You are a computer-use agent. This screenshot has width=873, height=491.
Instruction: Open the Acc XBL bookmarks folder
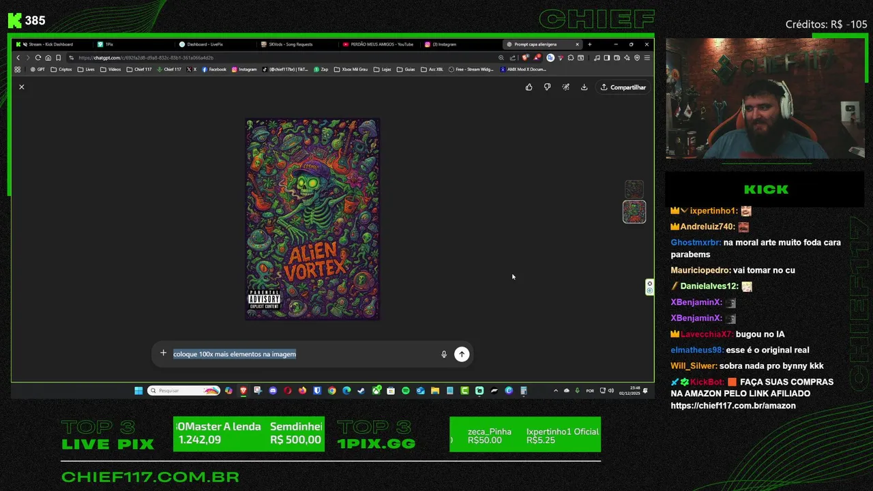[432, 70]
